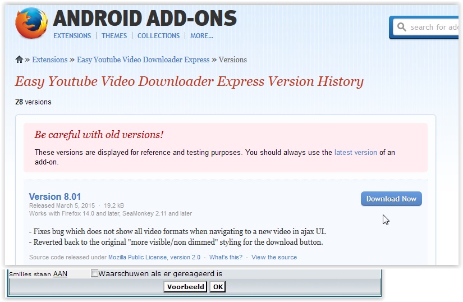Open Easy Youtube Video Downloader Express breadcrumb
Screen dimensions: 463x302
(x=143, y=60)
